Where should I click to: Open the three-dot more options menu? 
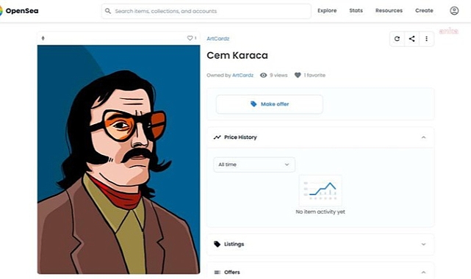(x=426, y=39)
